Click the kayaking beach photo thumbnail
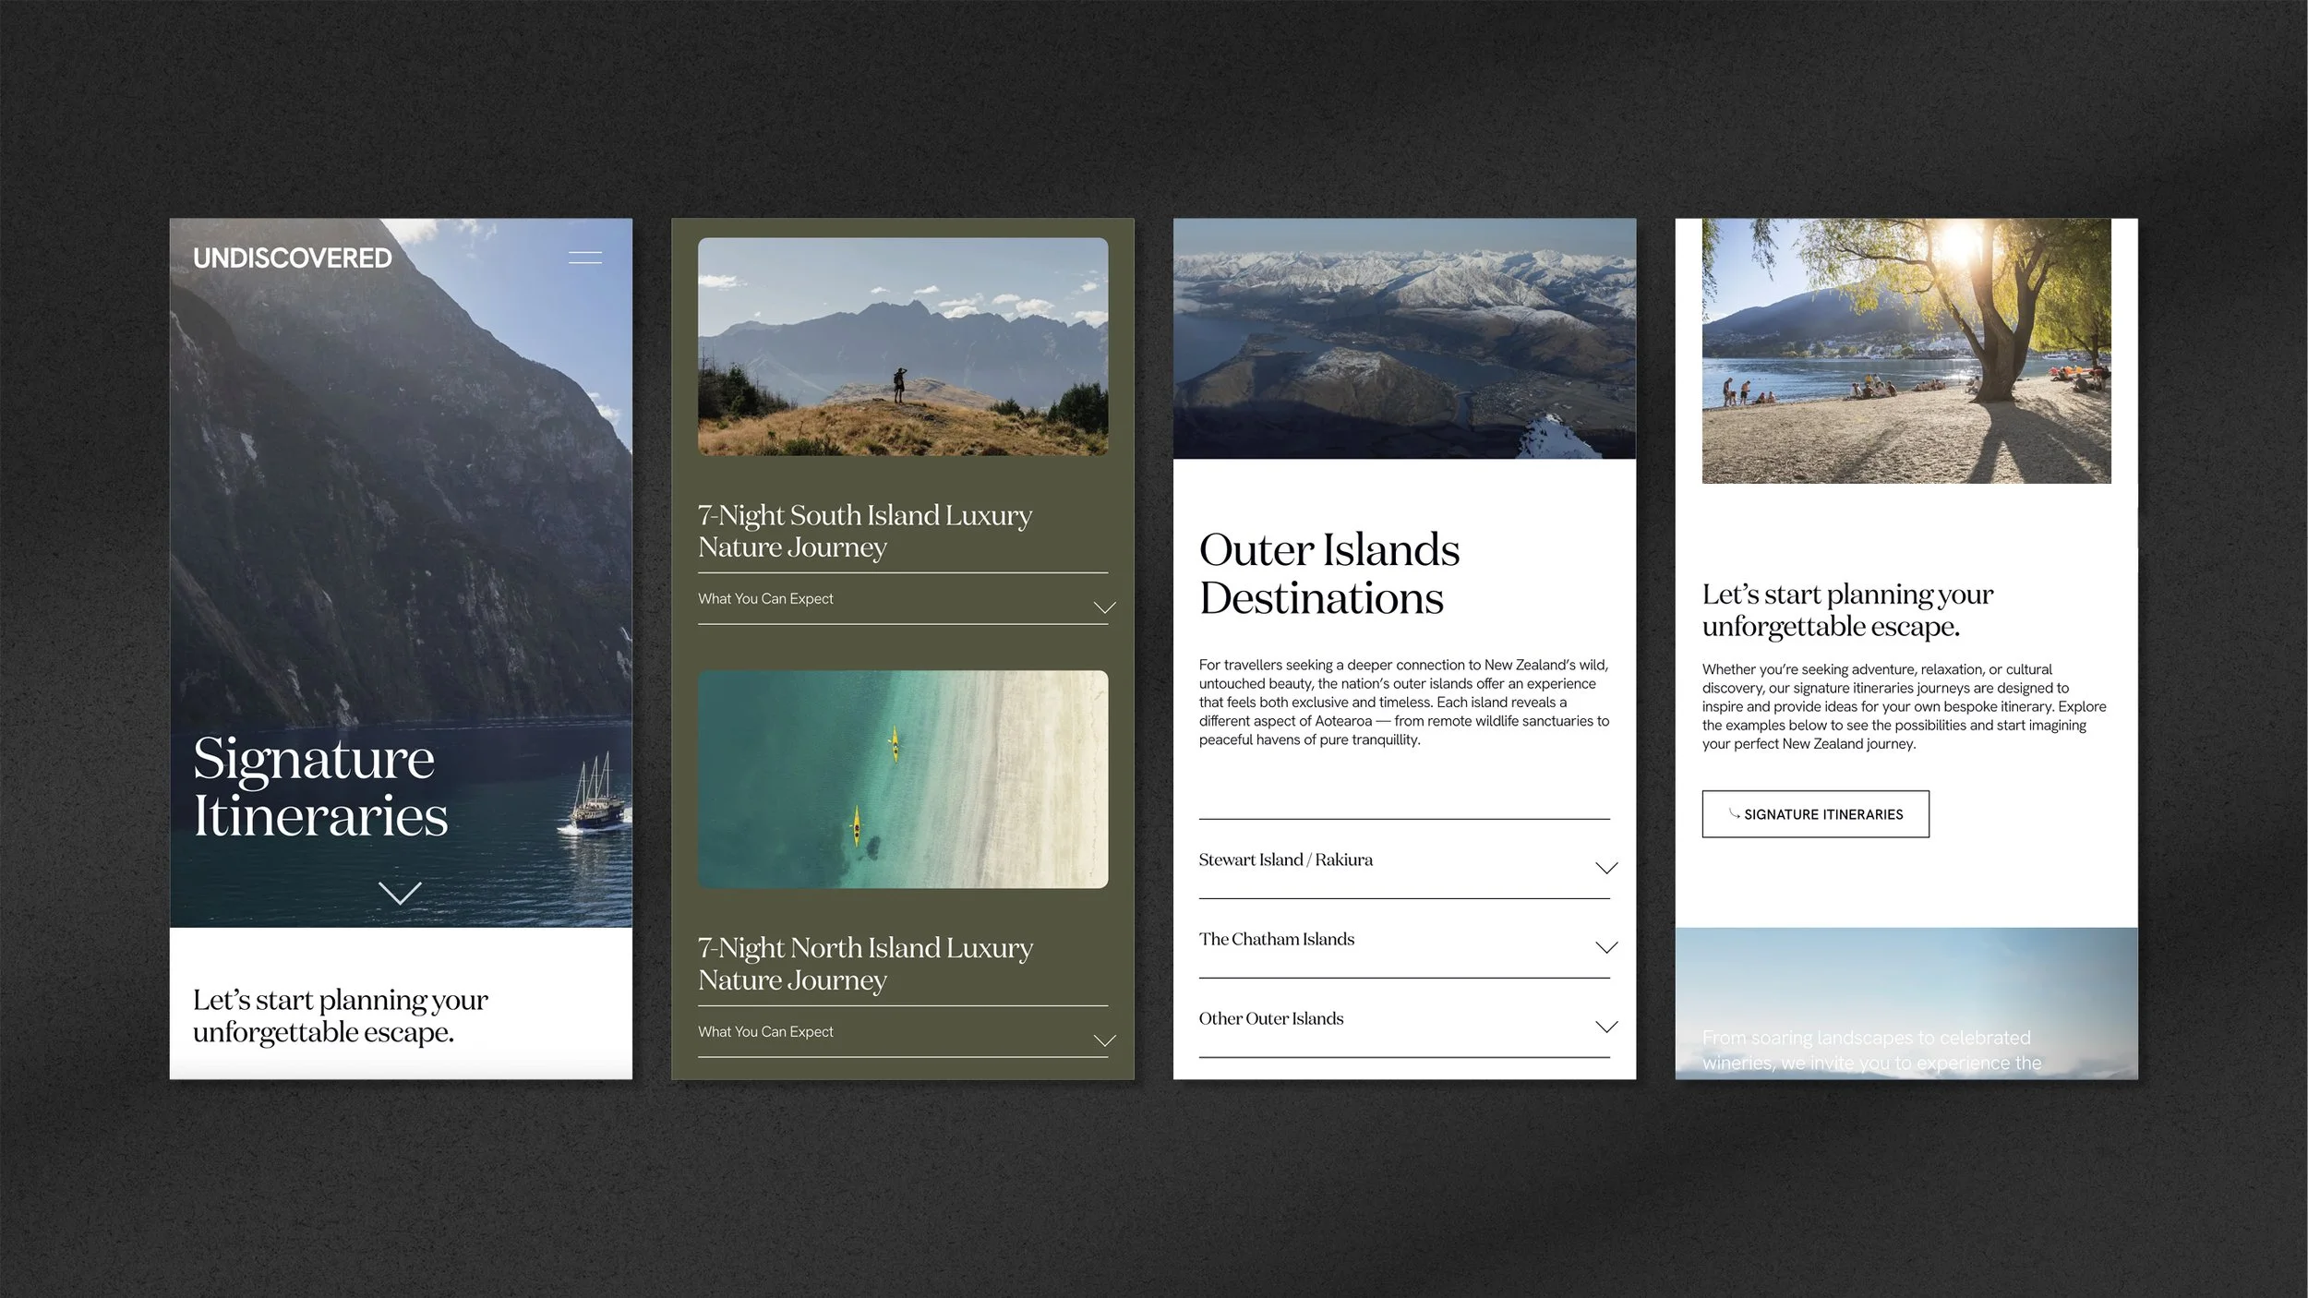The height and width of the screenshot is (1298, 2308). [903, 778]
